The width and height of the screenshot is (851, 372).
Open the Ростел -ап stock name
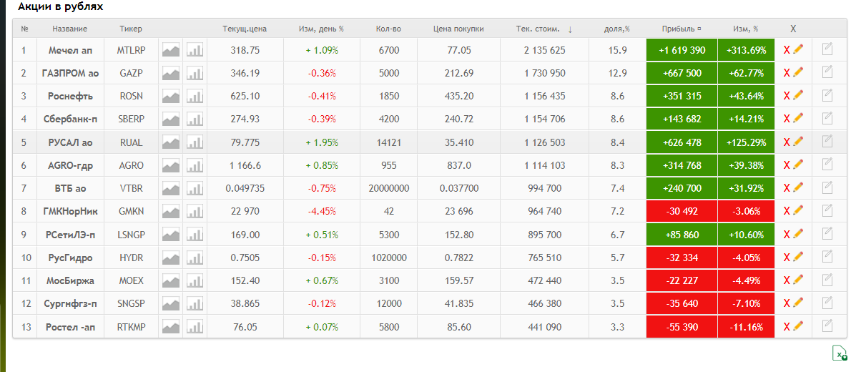(x=70, y=327)
